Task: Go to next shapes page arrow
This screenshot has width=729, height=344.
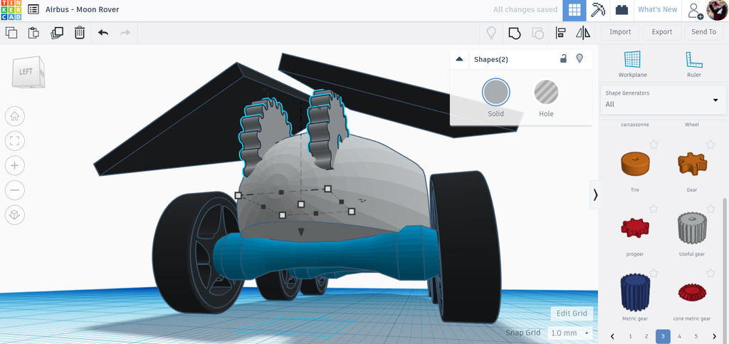Action: tap(714, 336)
